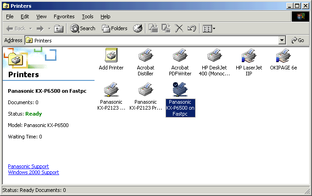Minimize the Printers window
Viewport: 312px width, 196px height.
(290, 6)
